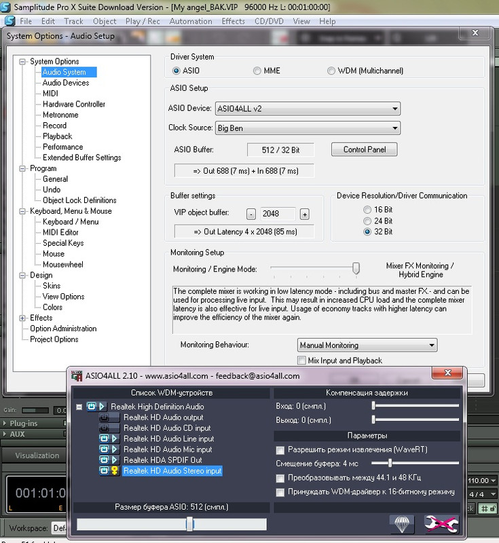The width and height of the screenshot is (499, 543).
Task: Click the output latency compensation slider
Action: click(x=373, y=419)
